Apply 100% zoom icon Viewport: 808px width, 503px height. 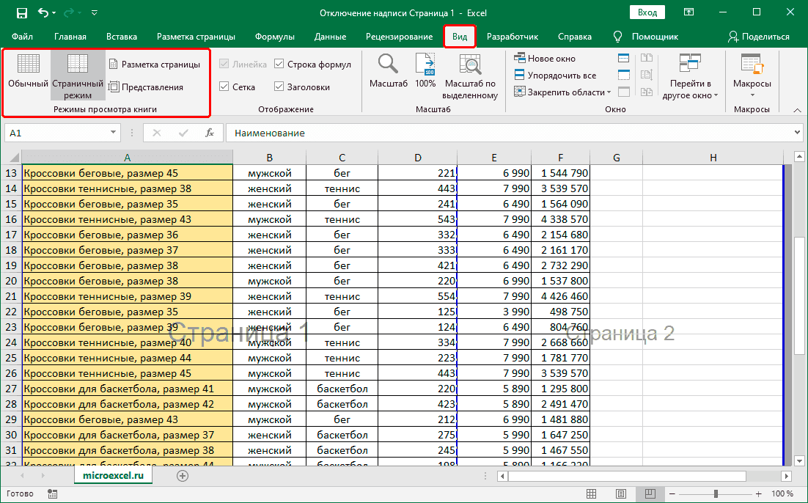(x=425, y=74)
